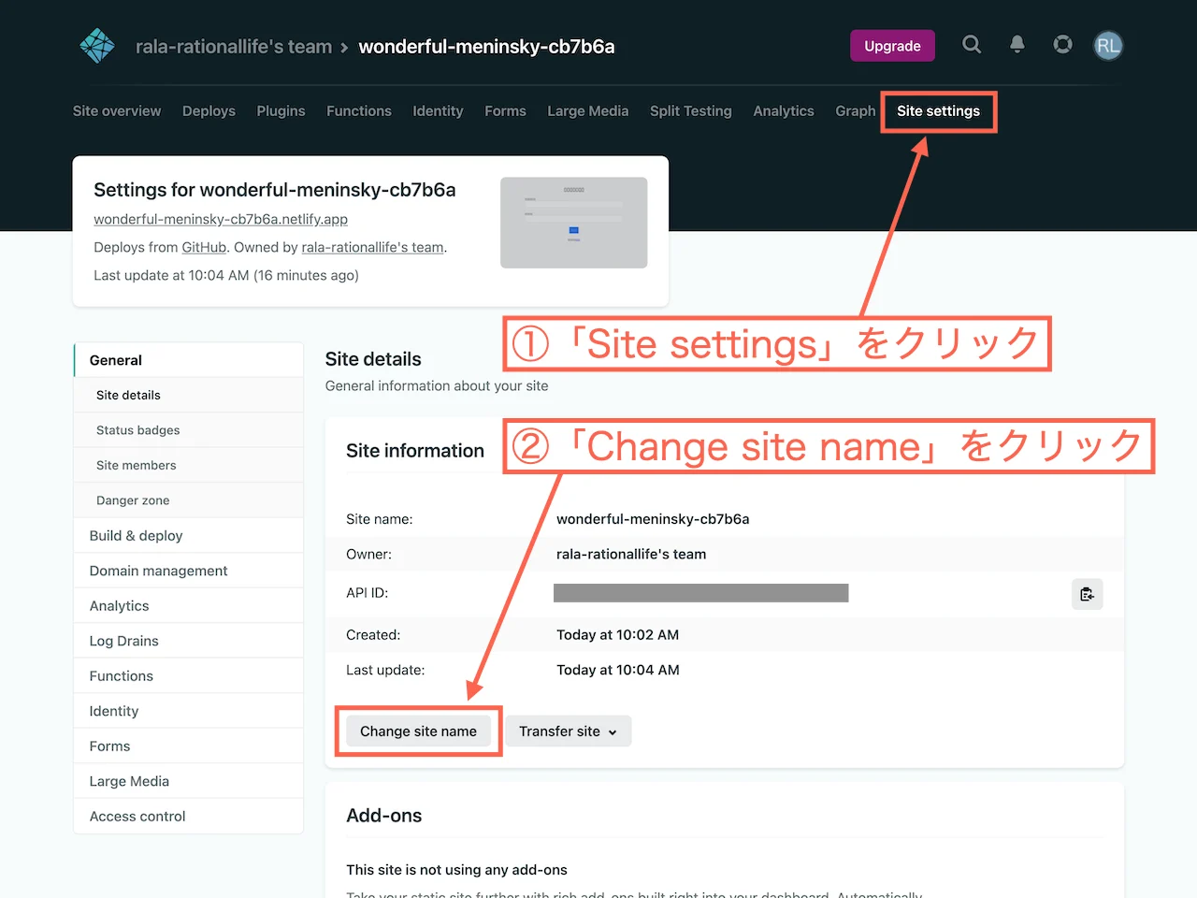Go to rala-rationallife's team breadcrumb
1197x898 pixels.
234,47
